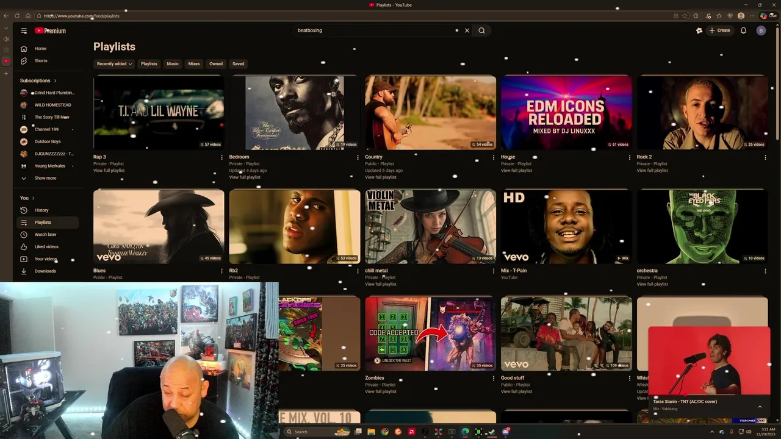Expand the Subscriptions section
This screenshot has height=439, width=781.
[x=38, y=80]
